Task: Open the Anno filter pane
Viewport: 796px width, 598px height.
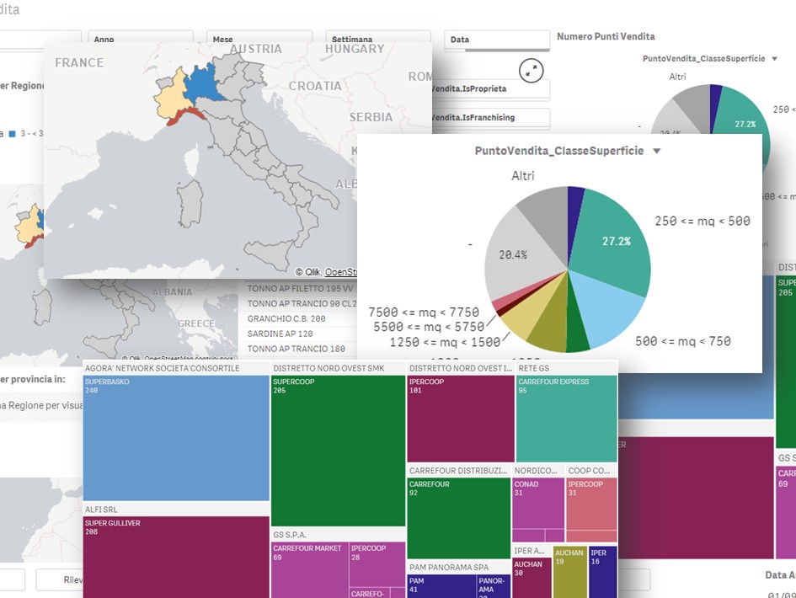Action: click(x=141, y=39)
